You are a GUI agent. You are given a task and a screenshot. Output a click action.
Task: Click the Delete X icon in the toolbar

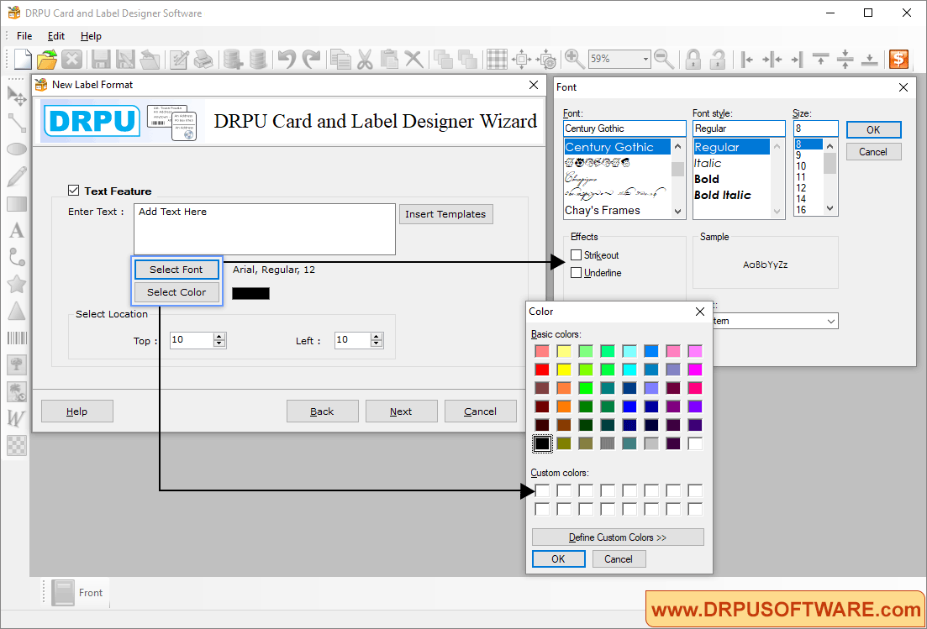(413, 59)
